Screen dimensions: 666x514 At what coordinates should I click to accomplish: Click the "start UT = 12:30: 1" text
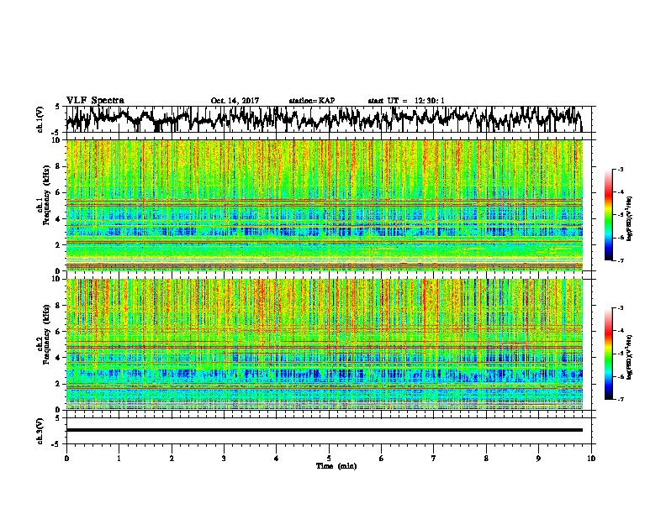406,101
